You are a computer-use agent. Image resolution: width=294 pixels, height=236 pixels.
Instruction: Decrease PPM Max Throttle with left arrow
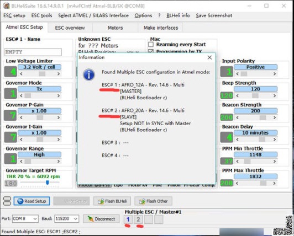[x=238, y=183]
